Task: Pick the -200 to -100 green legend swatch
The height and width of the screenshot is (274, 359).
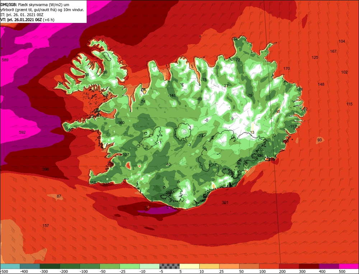Action: coord(70,266)
